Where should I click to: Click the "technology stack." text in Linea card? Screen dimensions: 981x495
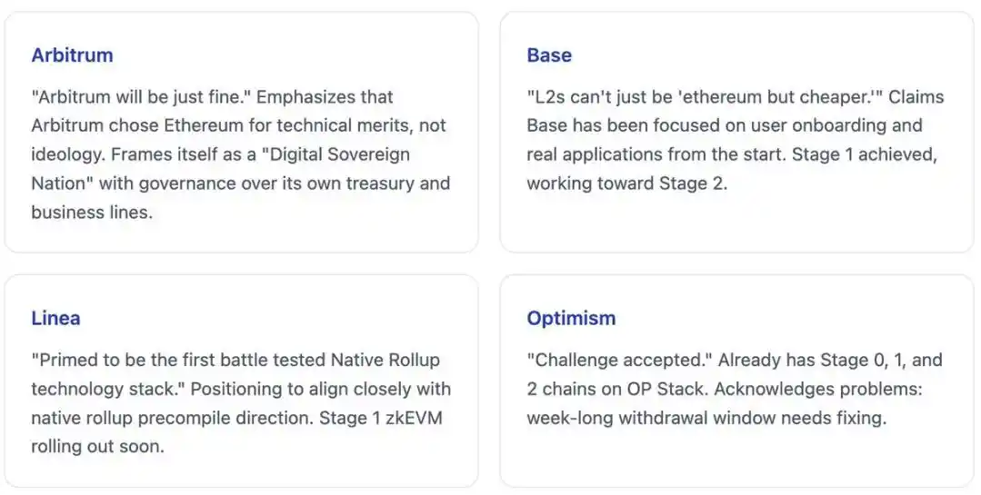point(103,389)
